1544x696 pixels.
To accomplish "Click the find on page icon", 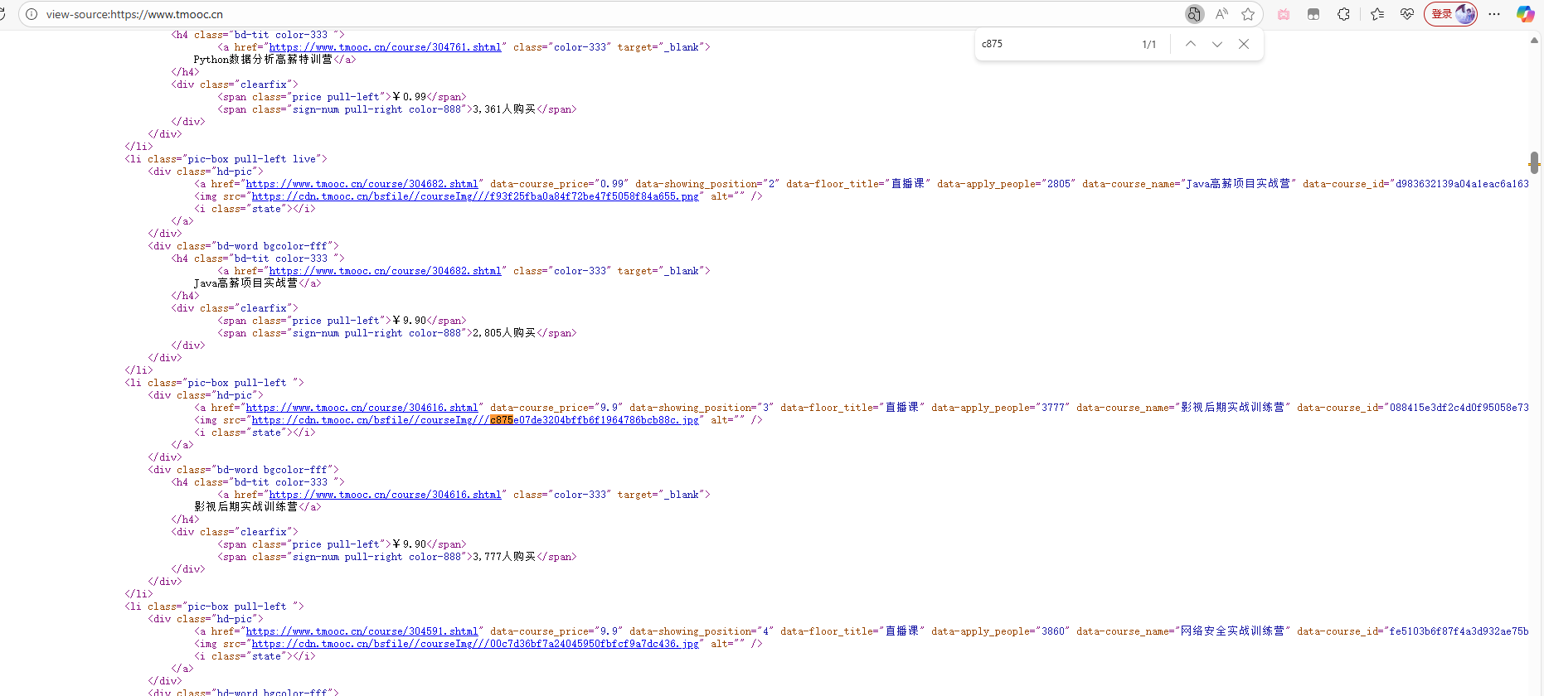I will coord(1194,14).
